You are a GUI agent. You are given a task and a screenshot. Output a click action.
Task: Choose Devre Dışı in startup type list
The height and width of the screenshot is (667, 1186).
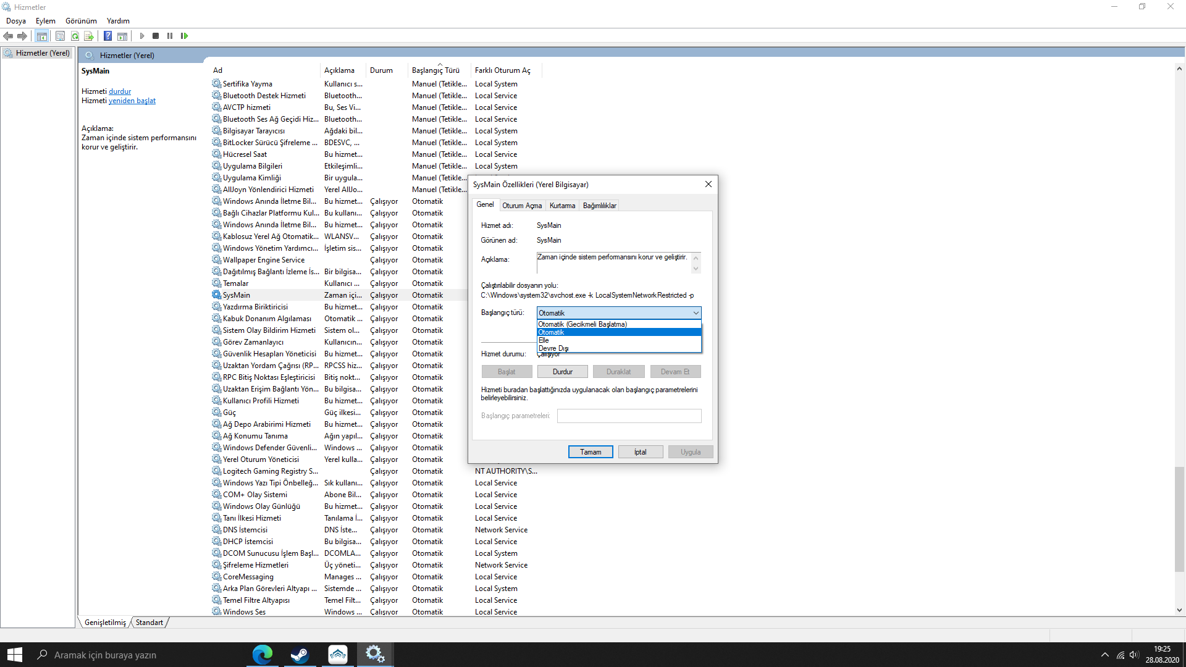click(x=553, y=348)
